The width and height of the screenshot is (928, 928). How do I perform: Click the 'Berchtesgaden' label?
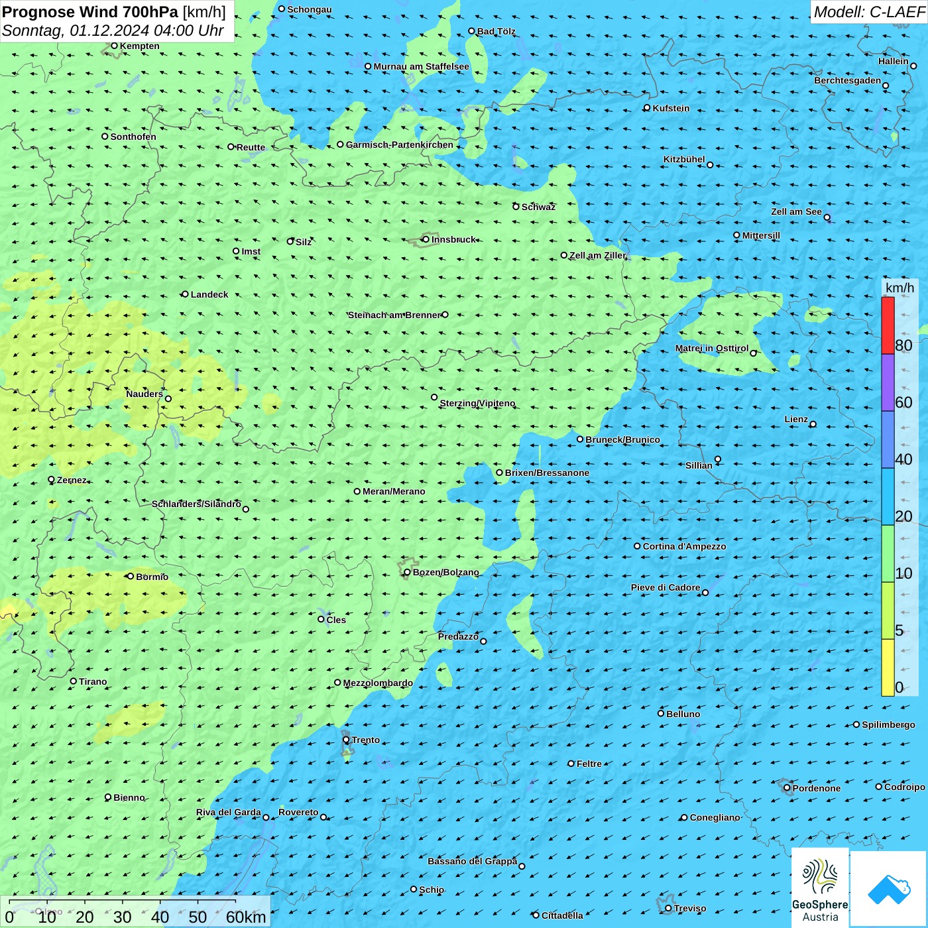[x=848, y=80]
